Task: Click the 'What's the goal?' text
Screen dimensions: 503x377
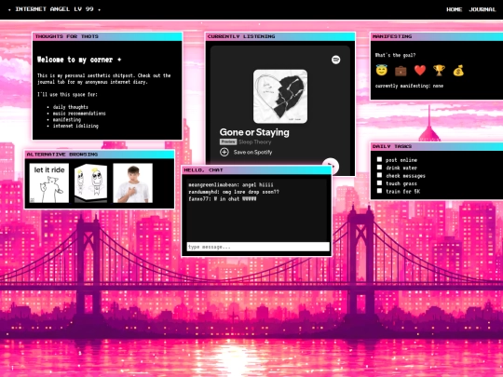Action: tap(395, 55)
